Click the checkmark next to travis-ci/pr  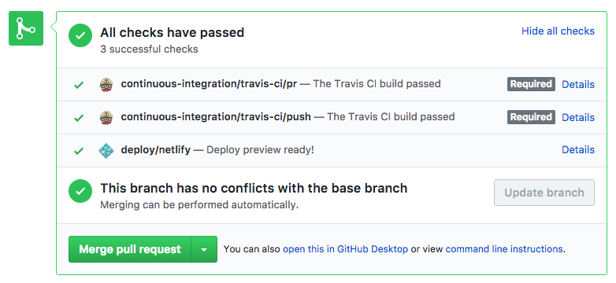tap(79, 85)
